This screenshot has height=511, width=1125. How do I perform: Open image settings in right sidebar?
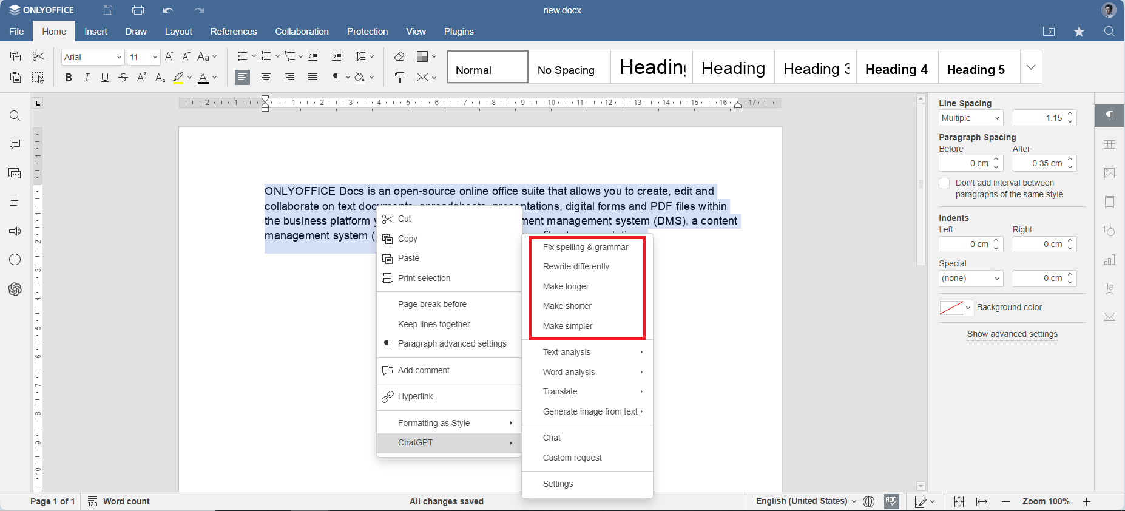1110,173
